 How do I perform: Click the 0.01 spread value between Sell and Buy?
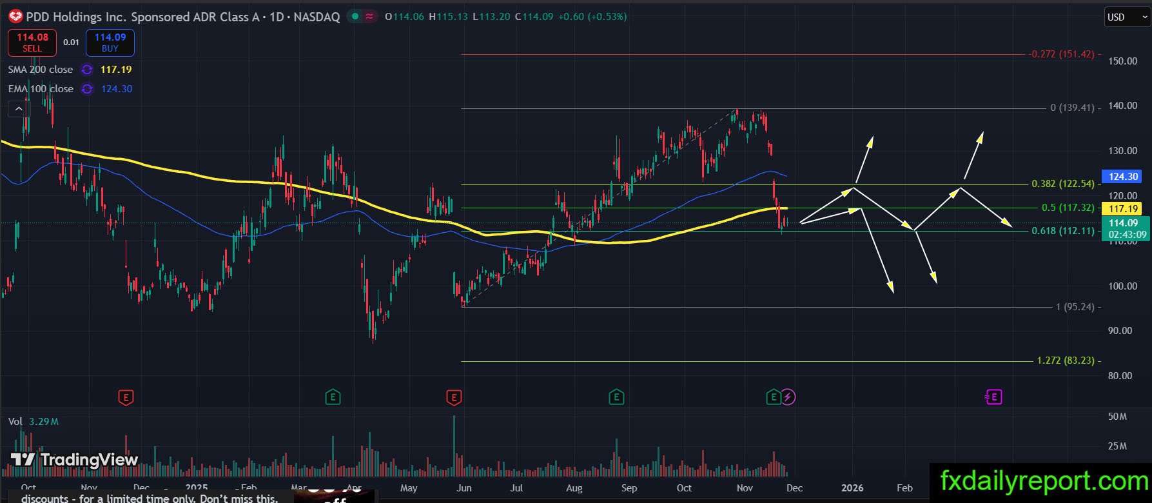tap(71, 43)
